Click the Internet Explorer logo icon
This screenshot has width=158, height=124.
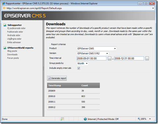click(4, 3)
